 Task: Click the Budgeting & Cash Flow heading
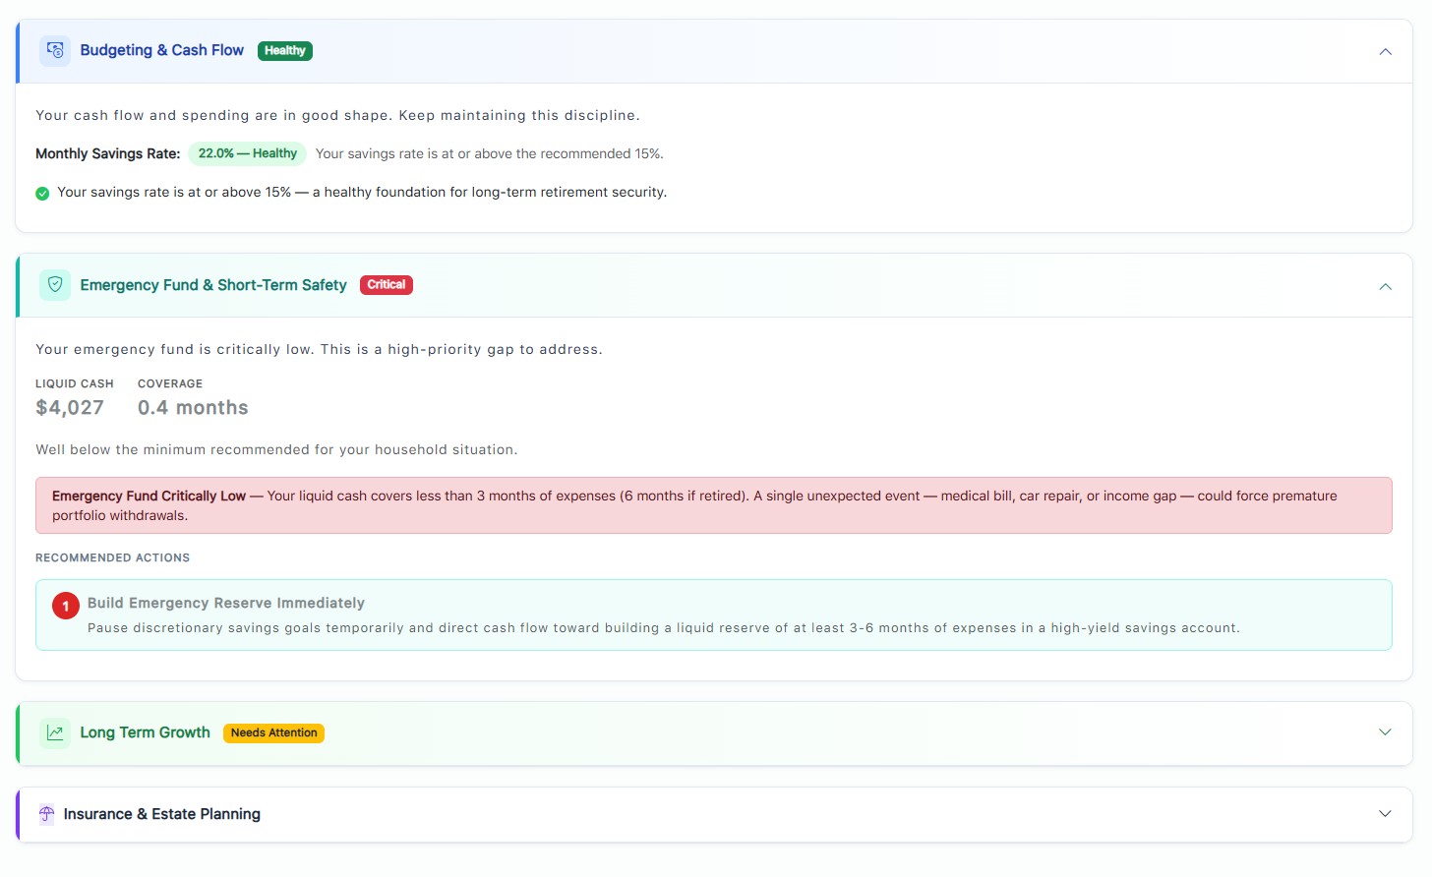(x=162, y=50)
